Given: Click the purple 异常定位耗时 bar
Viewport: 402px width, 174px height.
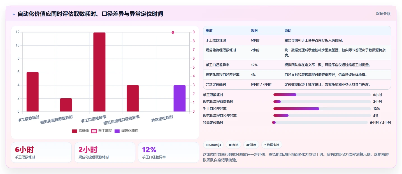Looking at the screenshot, I should [x=180, y=98].
